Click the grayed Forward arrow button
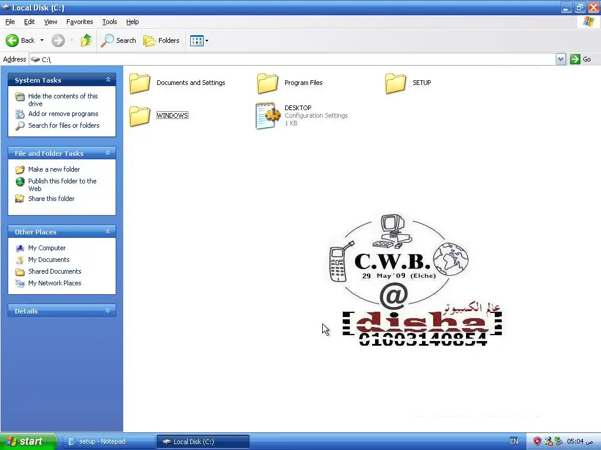The image size is (601, 450). (x=58, y=40)
